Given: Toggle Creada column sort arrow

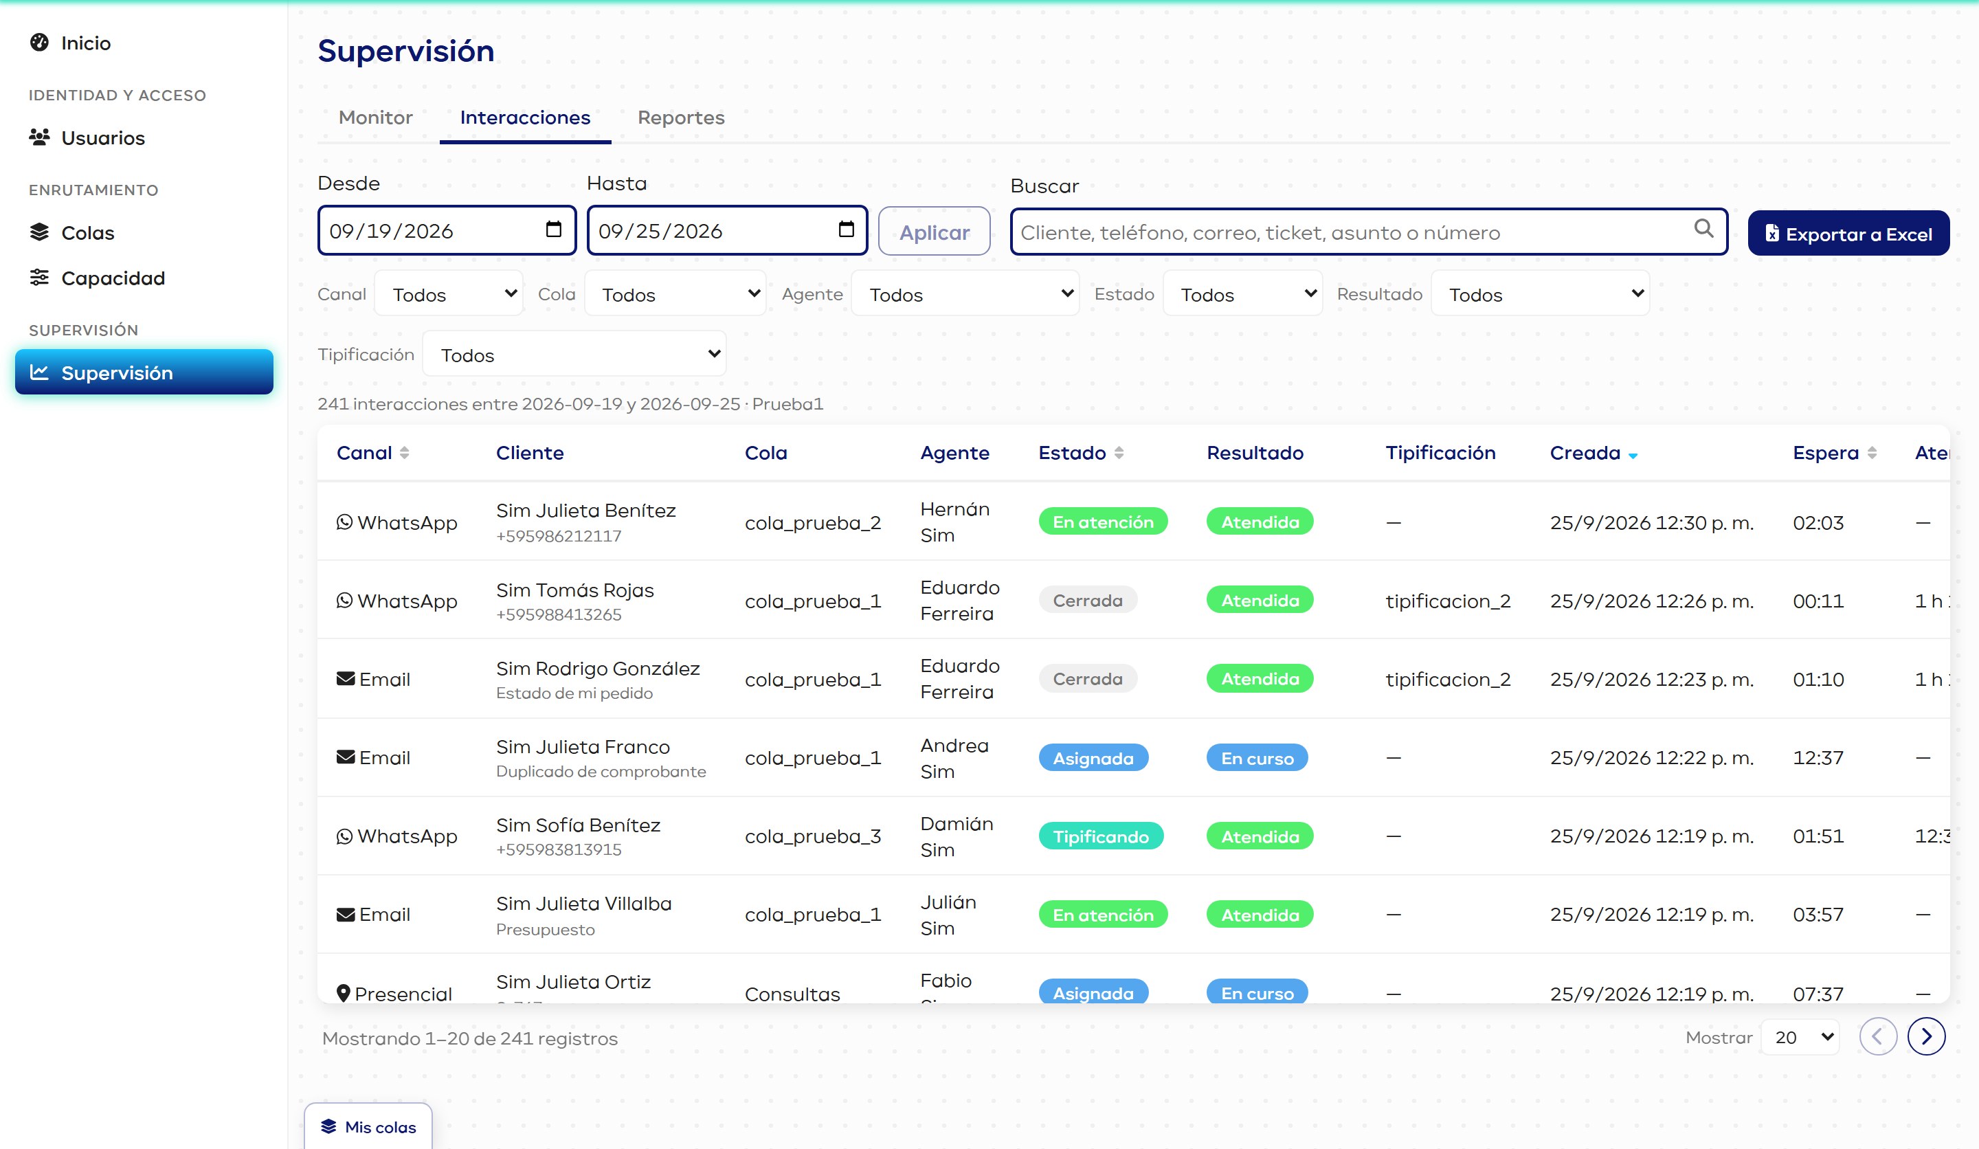Looking at the screenshot, I should click(x=1633, y=456).
